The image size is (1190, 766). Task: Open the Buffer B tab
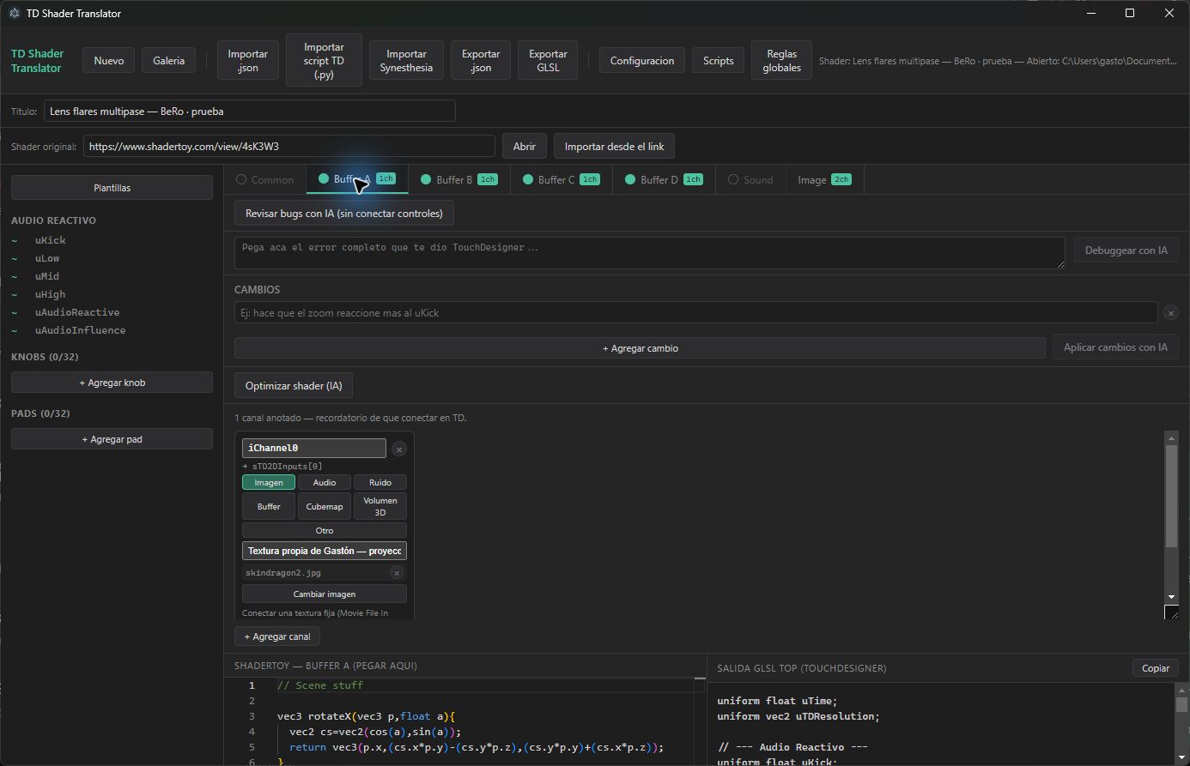tap(459, 179)
